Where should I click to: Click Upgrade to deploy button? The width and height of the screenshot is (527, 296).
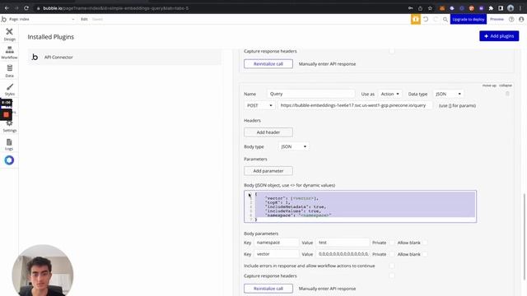(x=469, y=19)
